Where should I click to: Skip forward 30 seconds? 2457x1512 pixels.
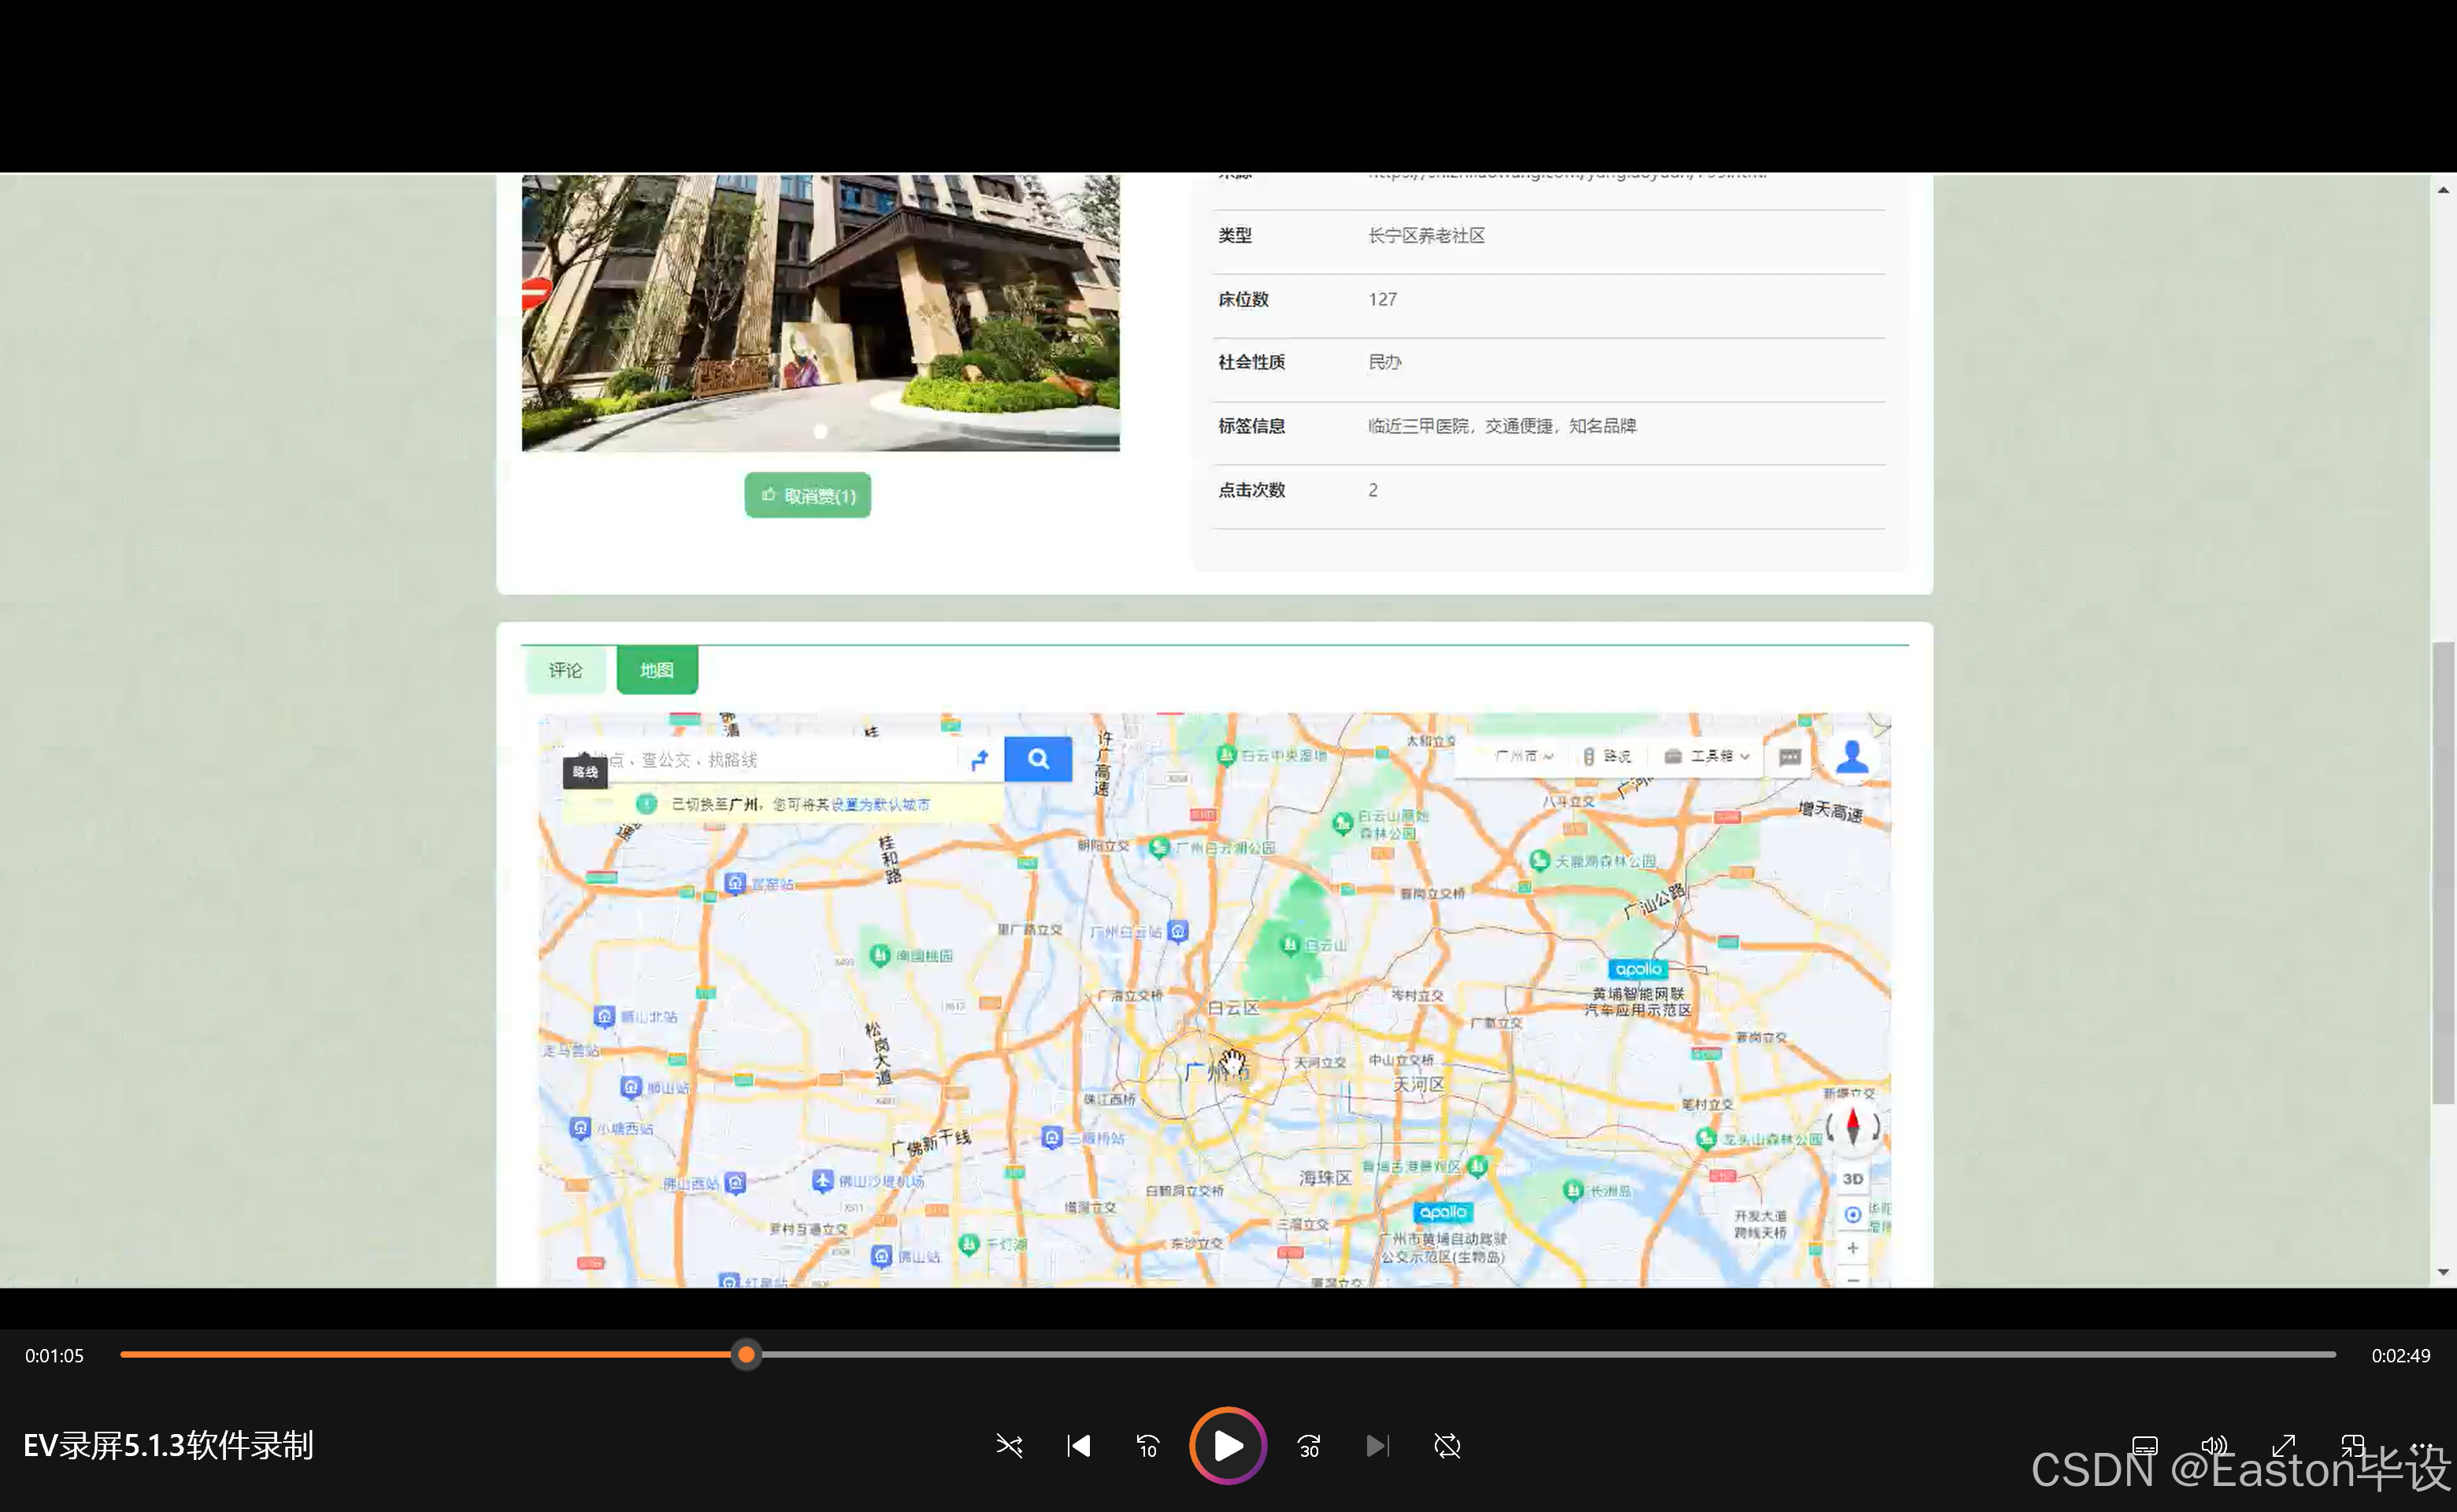pyautogui.click(x=1309, y=1446)
